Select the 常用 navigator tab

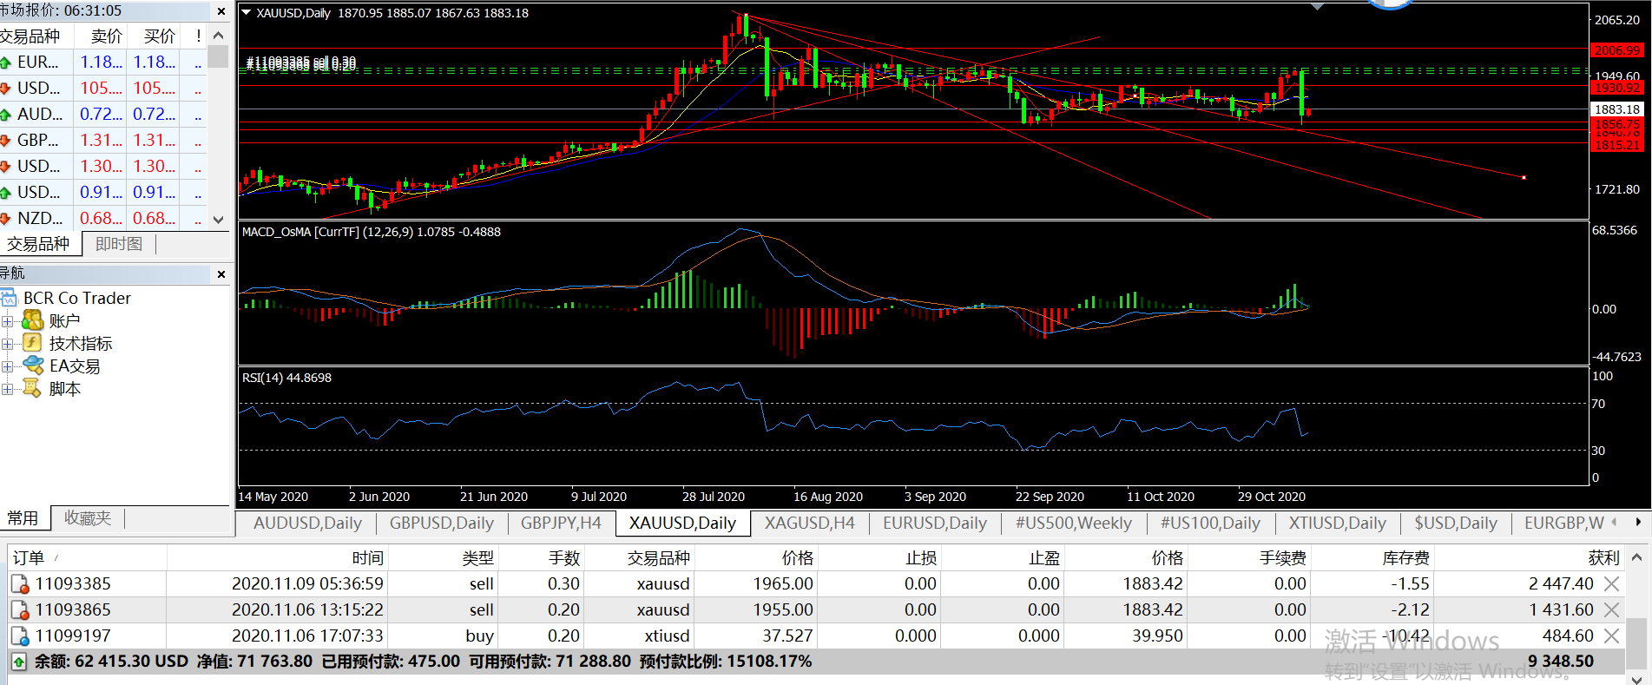(23, 518)
